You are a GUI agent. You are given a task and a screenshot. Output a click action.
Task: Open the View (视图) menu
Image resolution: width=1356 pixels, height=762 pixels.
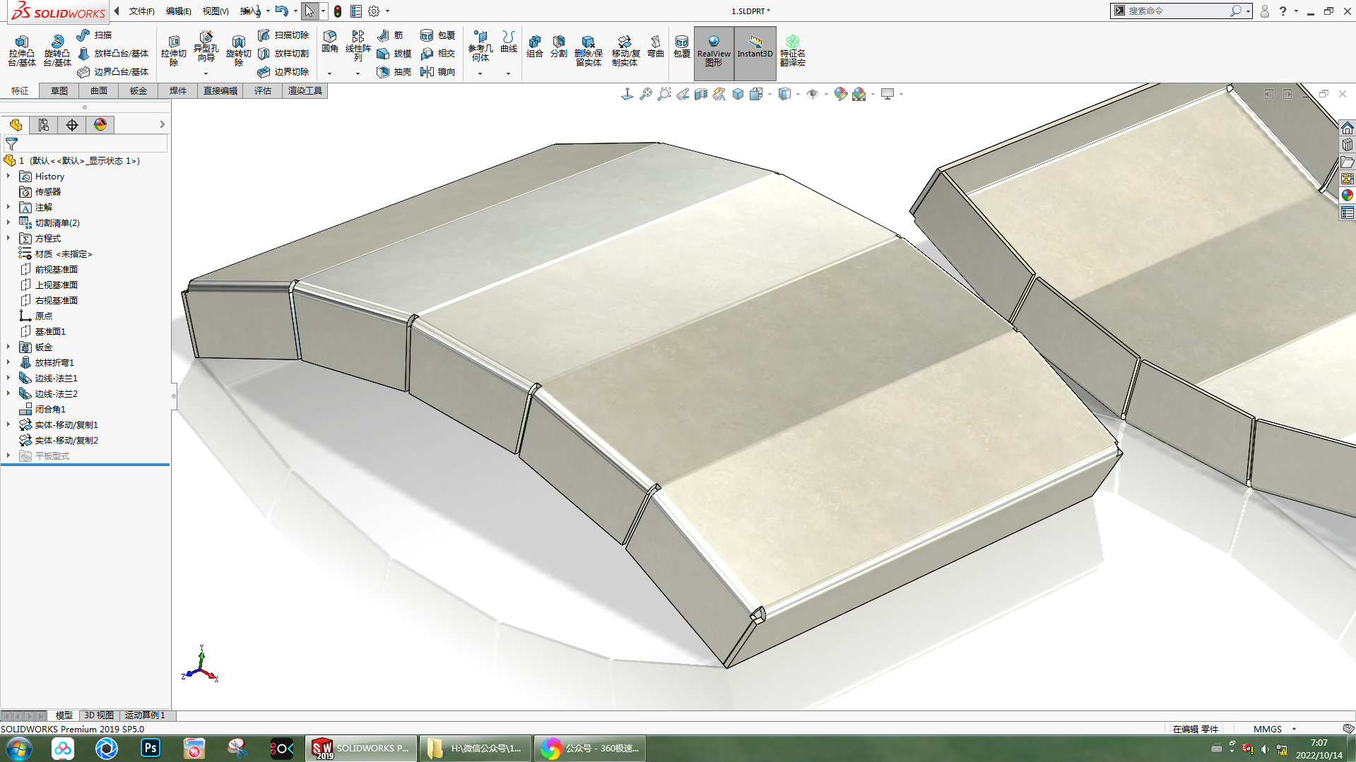point(216,11)
